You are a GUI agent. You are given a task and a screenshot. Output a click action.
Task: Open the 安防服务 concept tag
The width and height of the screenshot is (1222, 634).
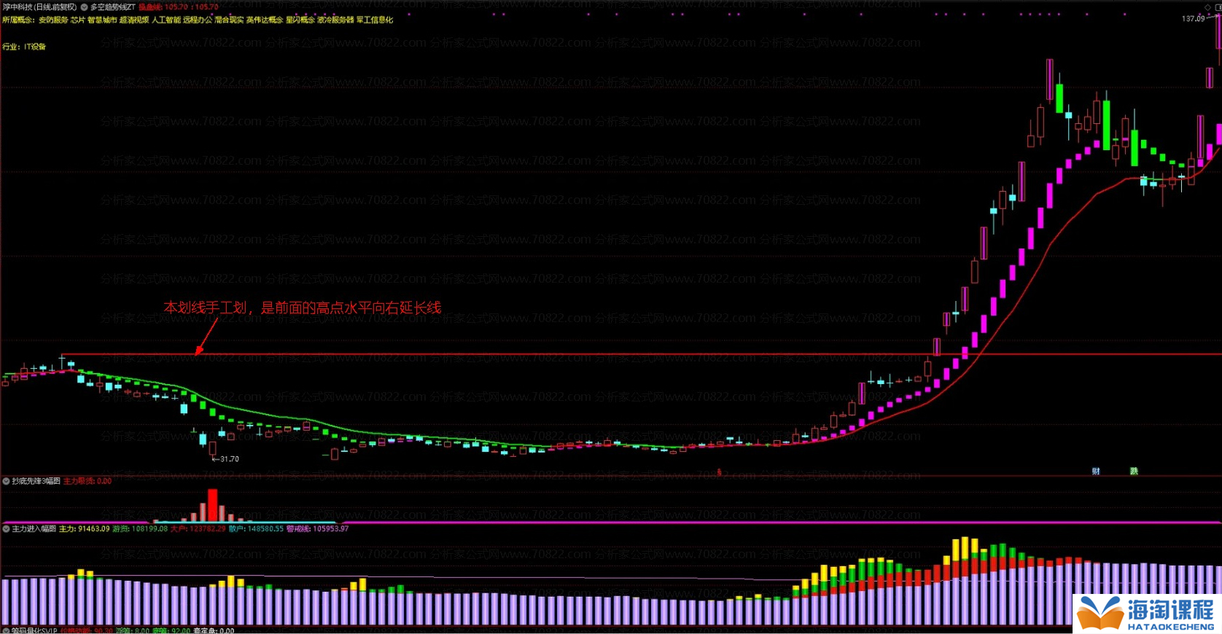pos(53,20)
